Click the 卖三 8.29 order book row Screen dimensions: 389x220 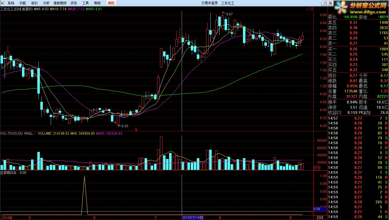(x=358, y=33)
